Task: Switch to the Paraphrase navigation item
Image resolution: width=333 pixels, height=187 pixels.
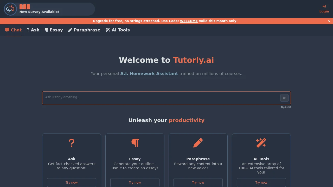Action: pyautogui.click(x=84, y=30)
